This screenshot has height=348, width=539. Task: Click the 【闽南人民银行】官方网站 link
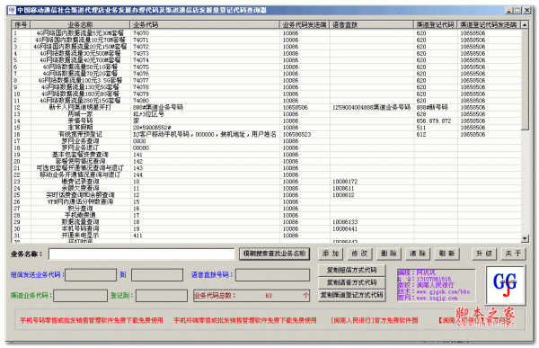[x=476, y=320]
